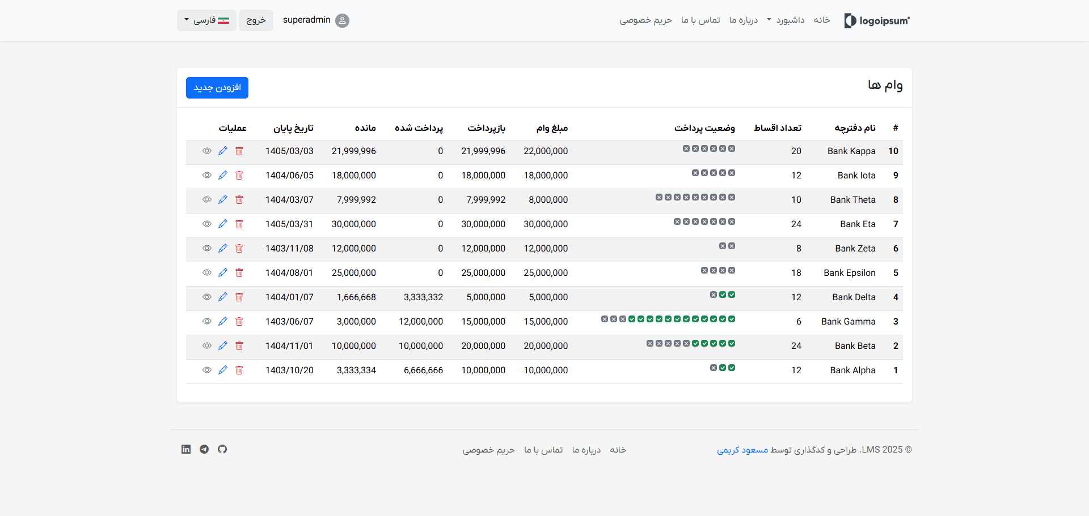
Task: Open حریم خصوصی in top navigation
Action: click(x=646, y=20)
